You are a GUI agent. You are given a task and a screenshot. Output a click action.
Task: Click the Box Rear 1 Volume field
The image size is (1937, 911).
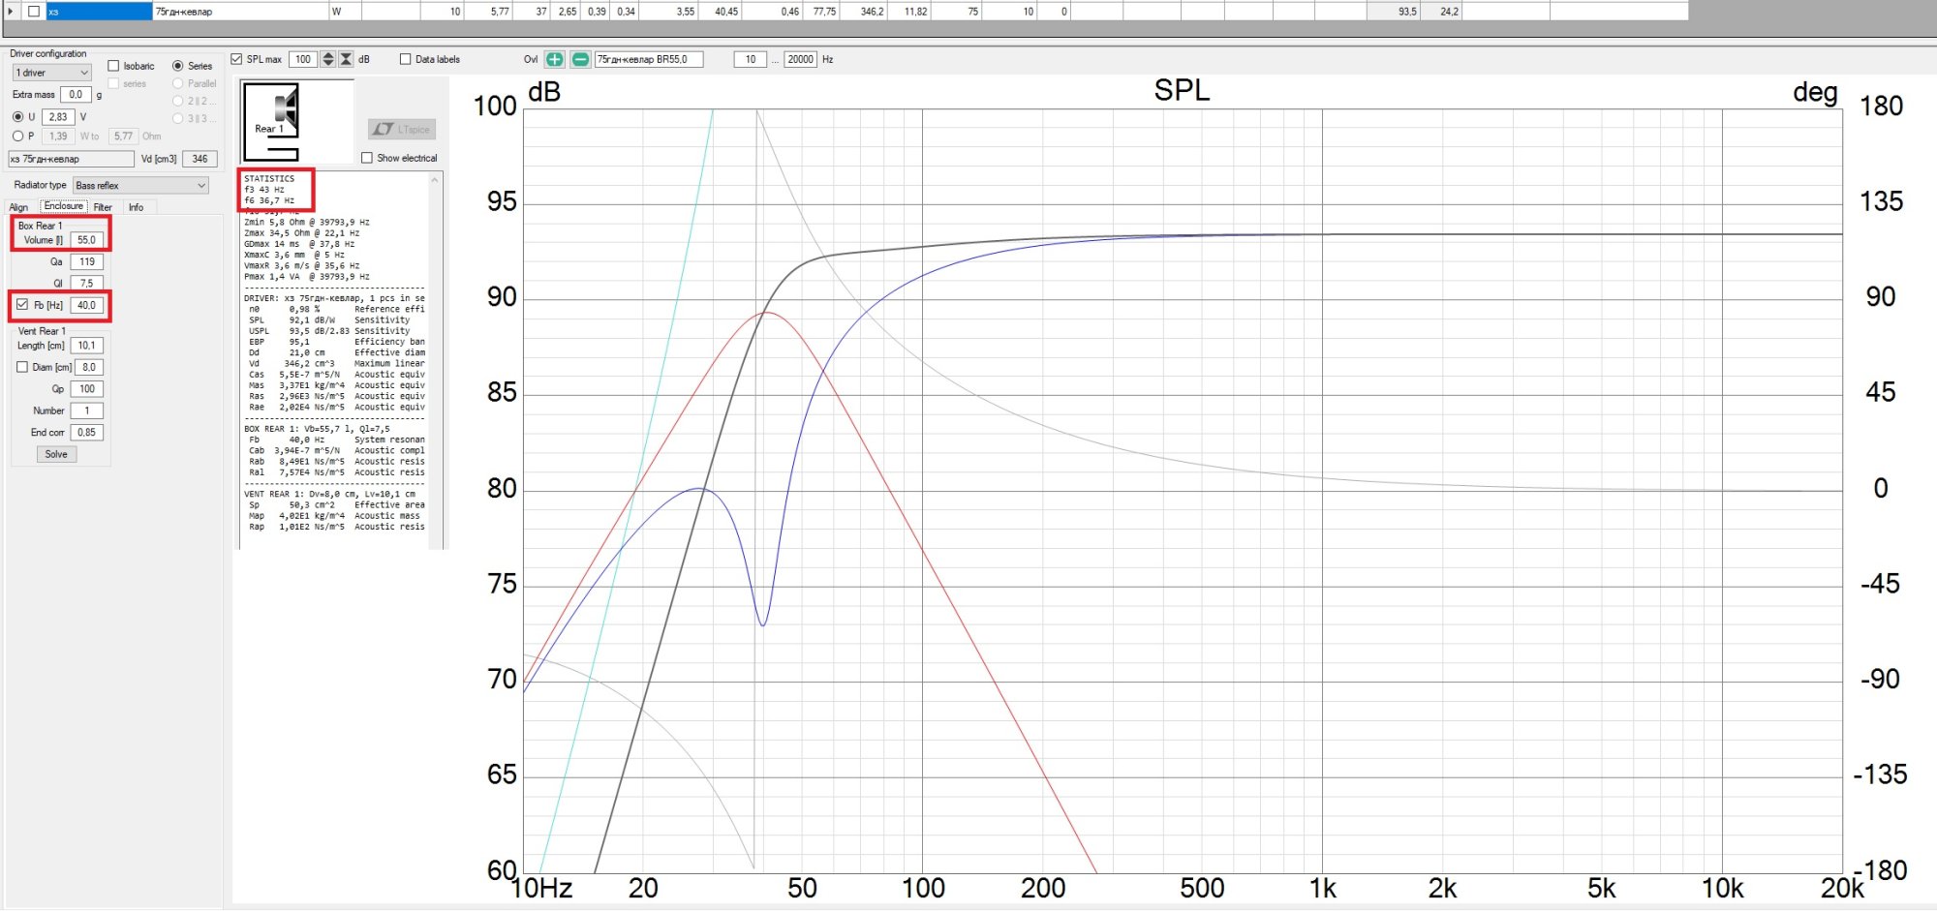point(86,240)
